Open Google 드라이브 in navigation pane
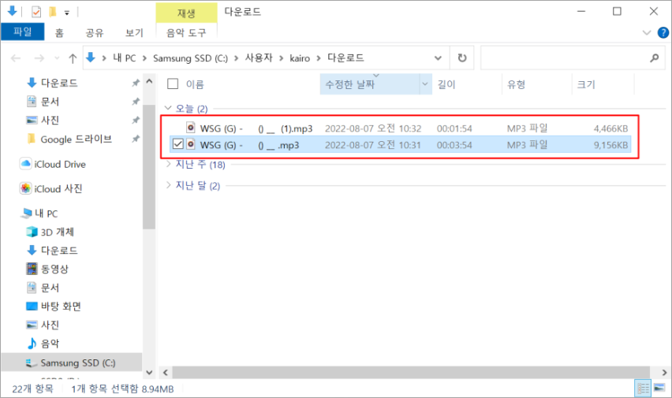The width and height of the screenshot is (672, 398). [76, 139]
